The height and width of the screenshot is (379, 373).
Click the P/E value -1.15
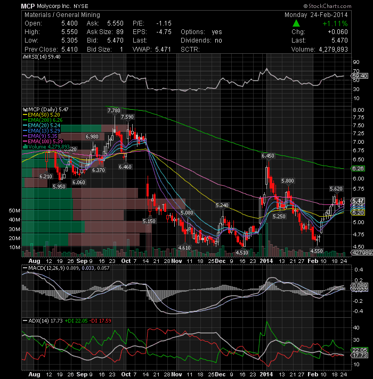164,23
